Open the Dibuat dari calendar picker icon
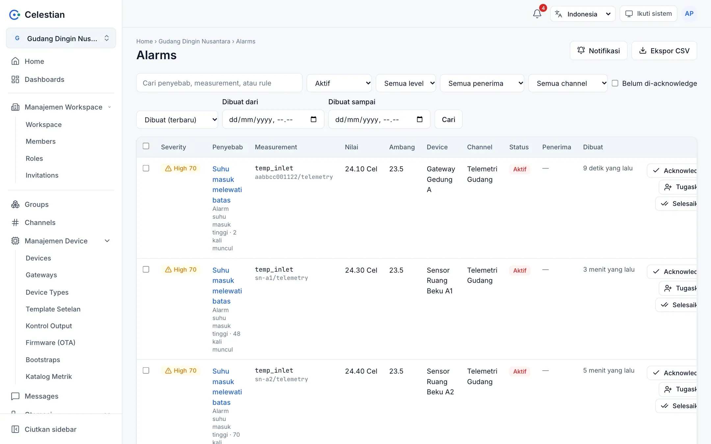 pos(313,119)
